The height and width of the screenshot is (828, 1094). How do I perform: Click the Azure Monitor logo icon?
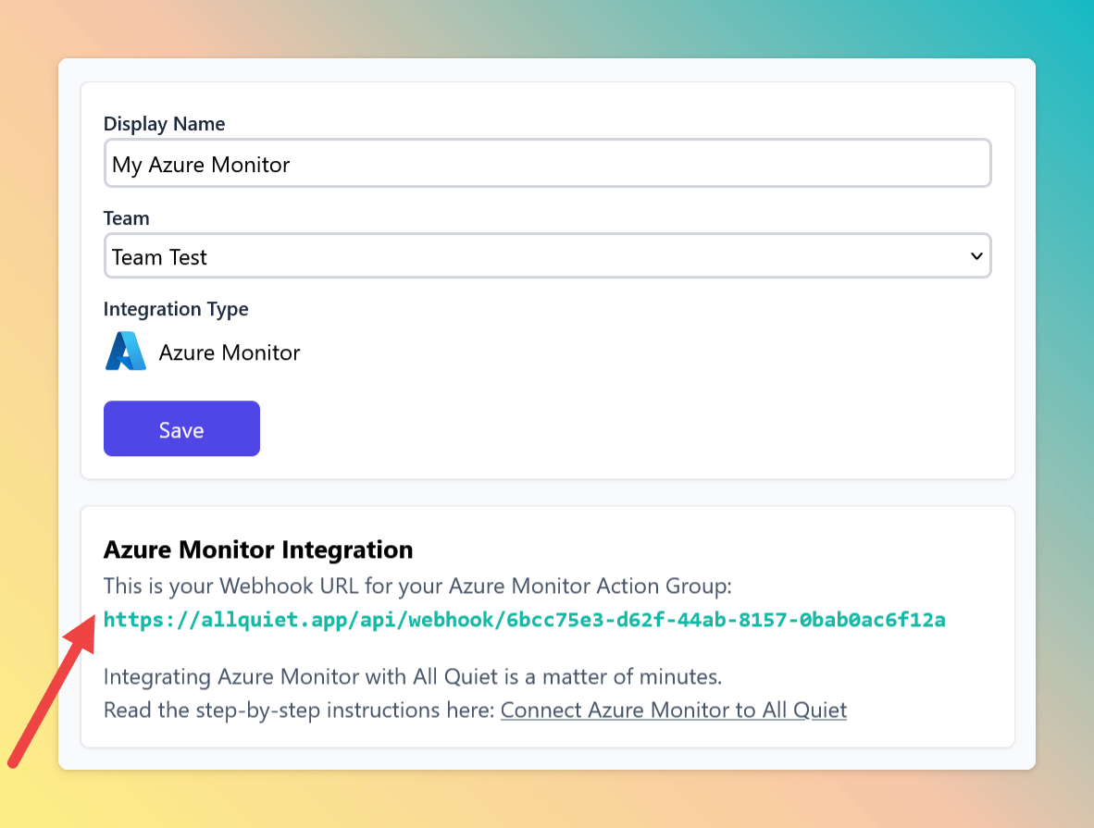point(126,351)
